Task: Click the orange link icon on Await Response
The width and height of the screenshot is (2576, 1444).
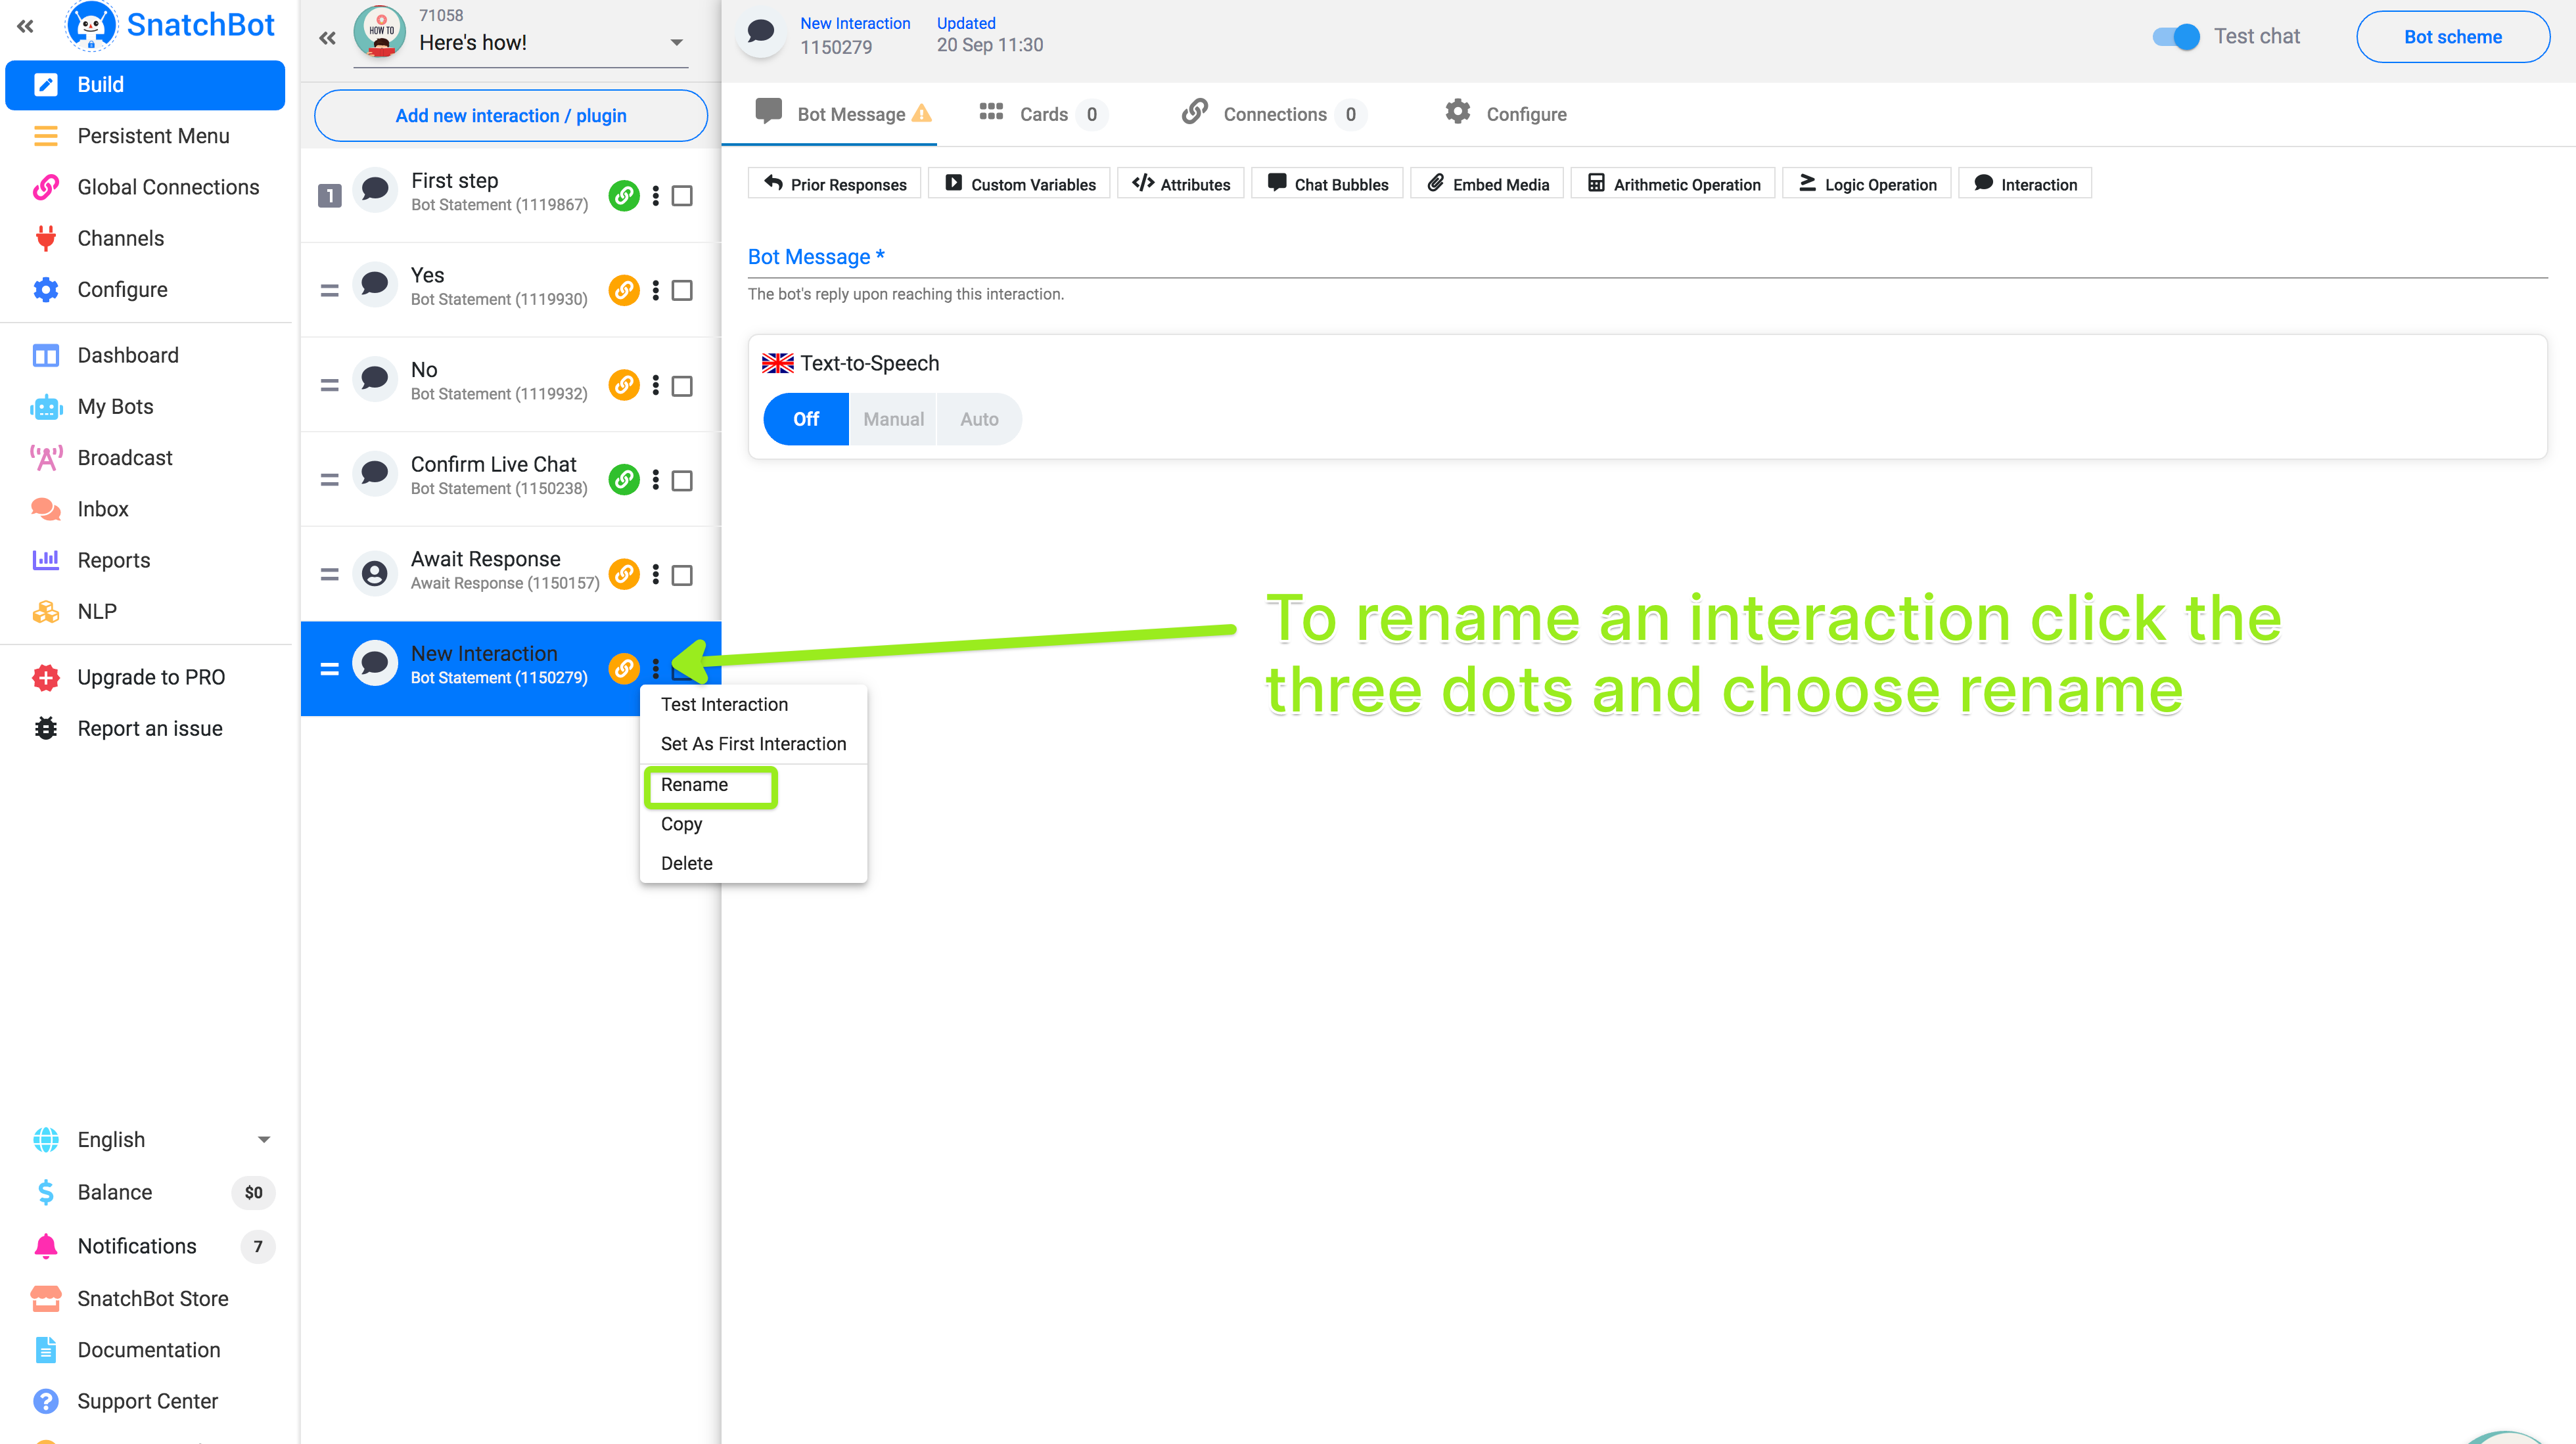Action: pyautogui.click(x=624, y=574)
